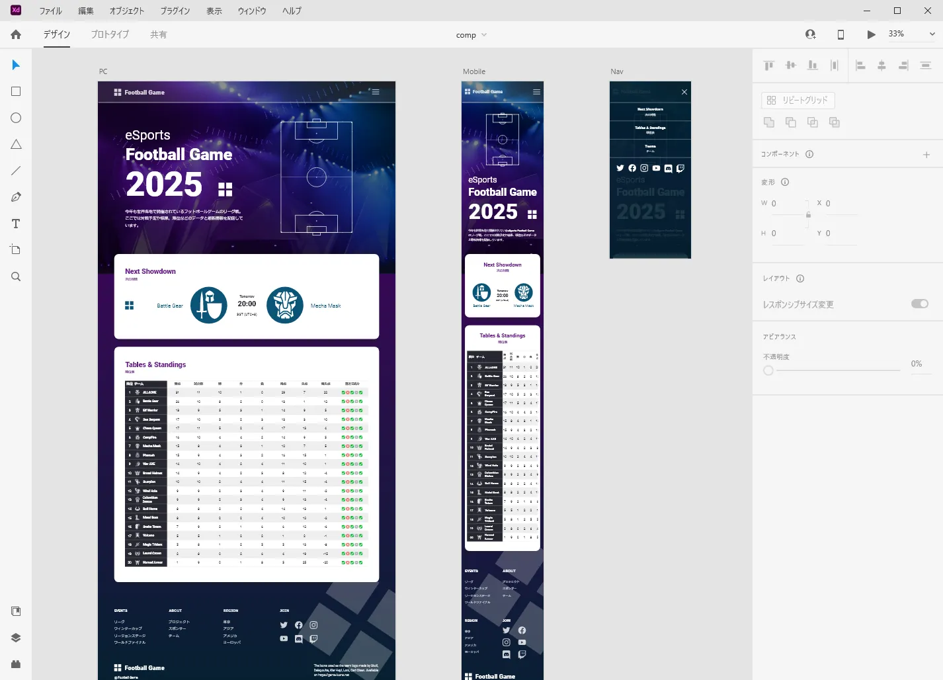Screen dimensions: 943x680
Task: Select the Artboard tool
Action: pos(16,250)
